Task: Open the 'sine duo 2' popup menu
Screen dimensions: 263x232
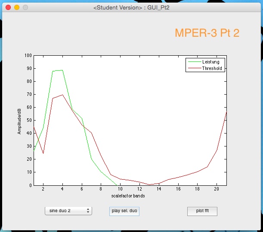Action: tap(68, 211)
